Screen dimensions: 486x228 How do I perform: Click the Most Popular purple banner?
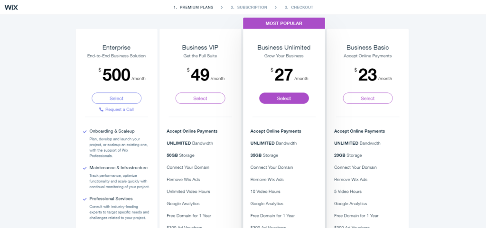click(284, 23)
